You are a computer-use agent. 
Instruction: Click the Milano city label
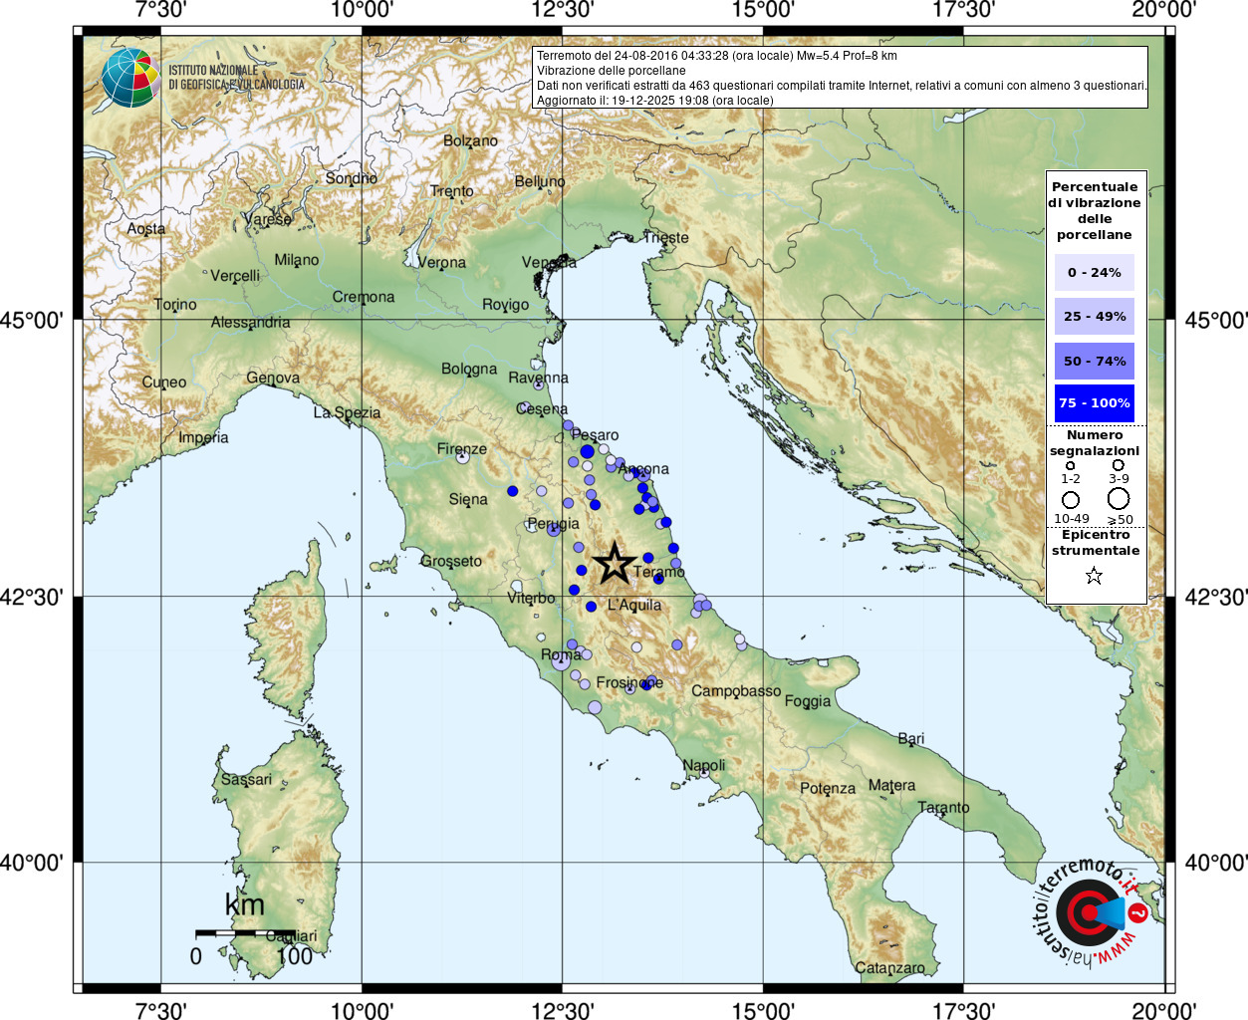297,260
